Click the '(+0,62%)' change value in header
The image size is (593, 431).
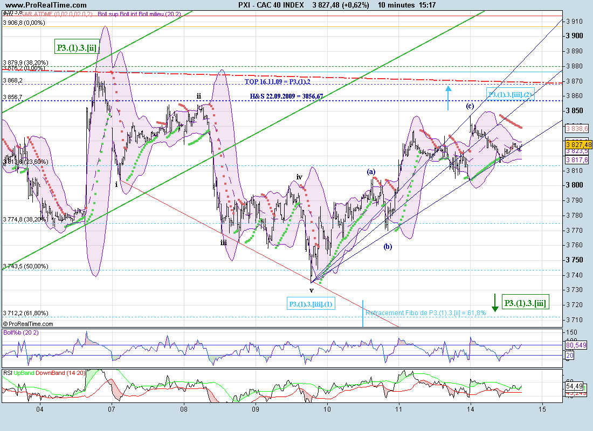click(x=354, y=5)
